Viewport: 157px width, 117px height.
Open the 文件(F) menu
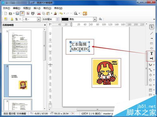coord(6,8)
